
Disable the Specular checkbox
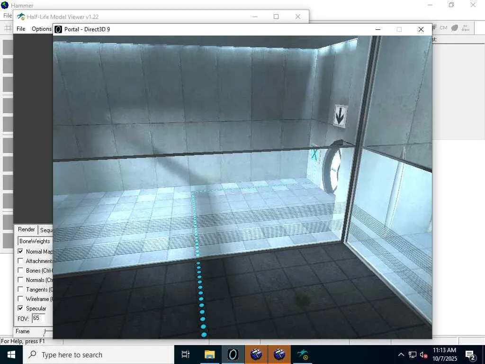pyautogui.click(x=20, y=308)
